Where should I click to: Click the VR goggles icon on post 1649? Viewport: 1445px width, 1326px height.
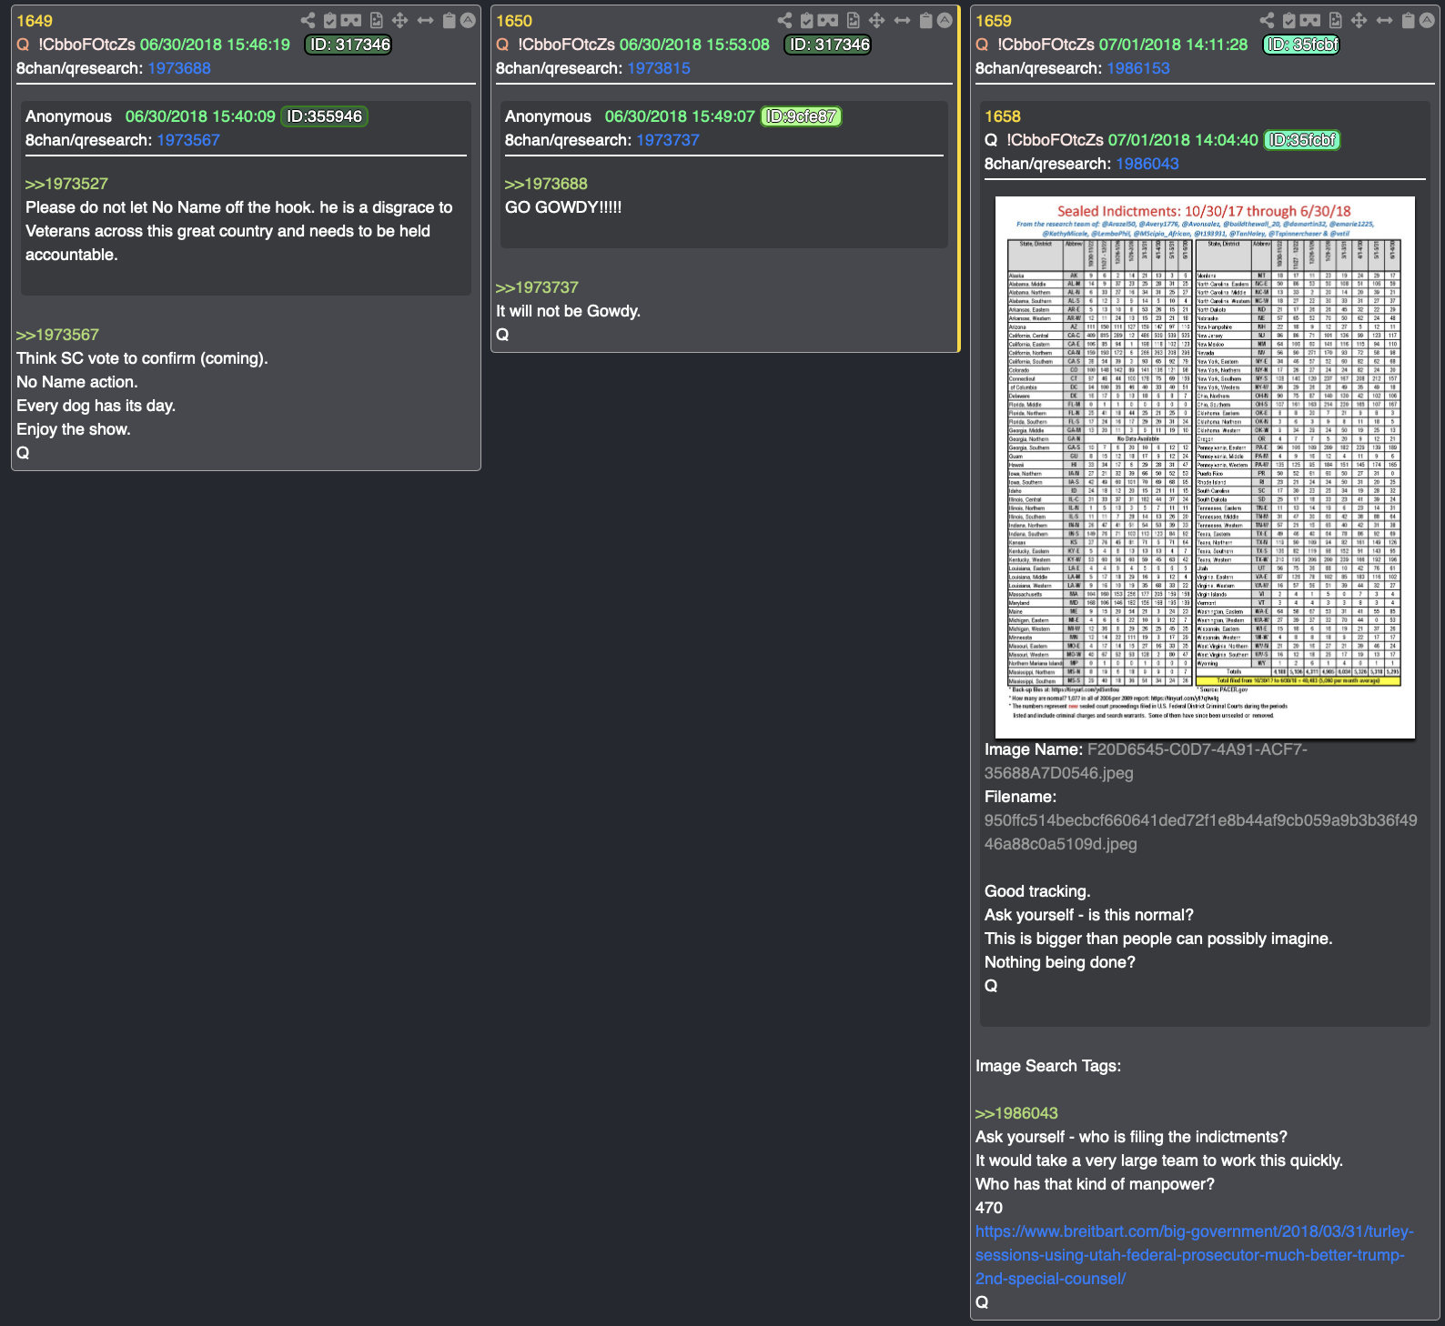pyautogui.click(x=352, y=20)
